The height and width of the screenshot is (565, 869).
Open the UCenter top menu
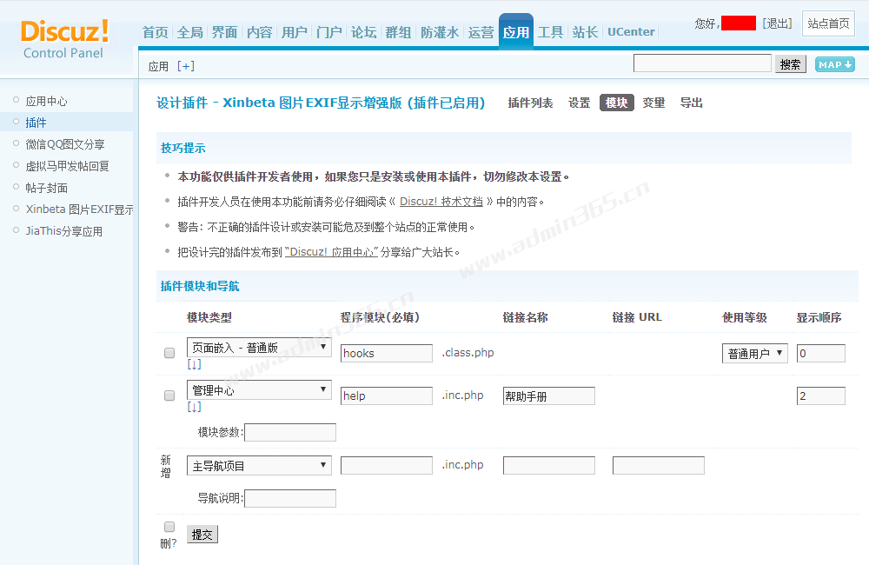point(631,32)
